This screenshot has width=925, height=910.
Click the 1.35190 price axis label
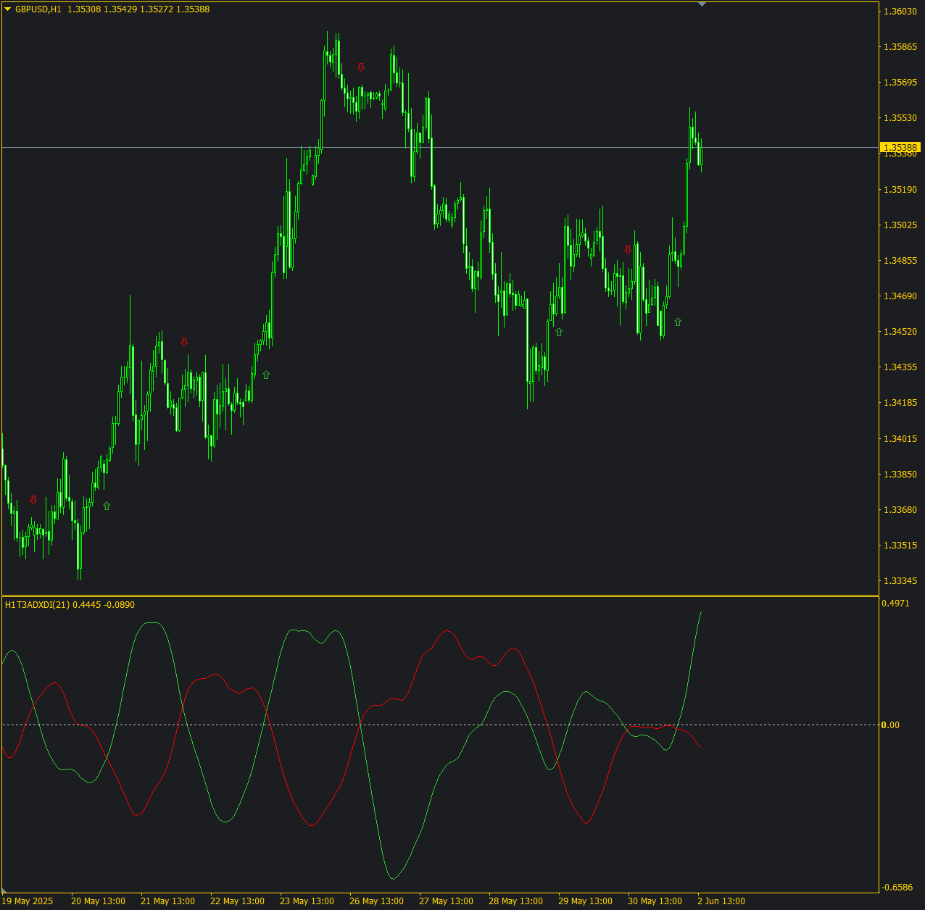coord(900,189)
